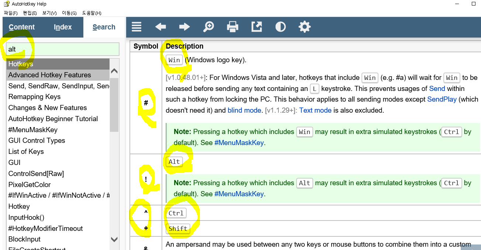Click the magnifier zoom icon in toolbar
Viewport: 481px width, 250px height.
(x=209, y=27)
